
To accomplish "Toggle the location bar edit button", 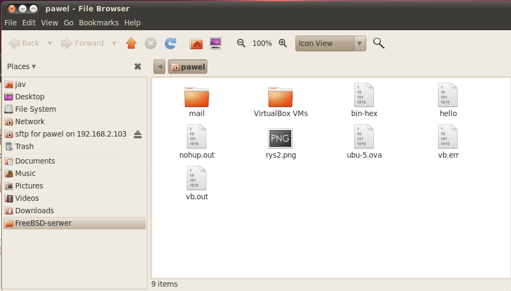I will click(x=159, y=67).
